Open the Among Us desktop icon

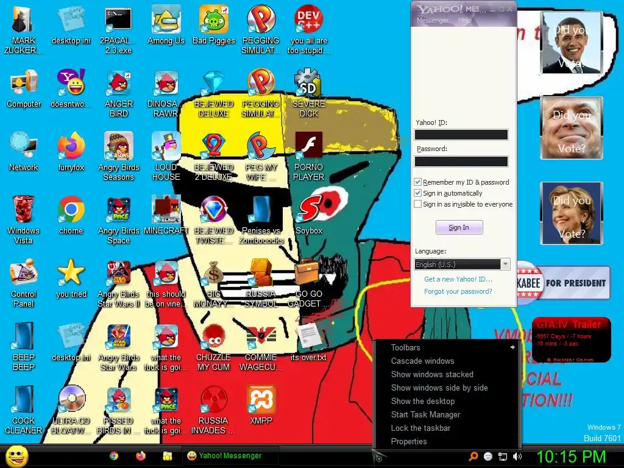tap(166, 24)
